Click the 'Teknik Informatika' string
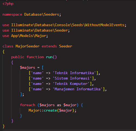The height and width of the screenshot is (131, 136). click(74, 73)
